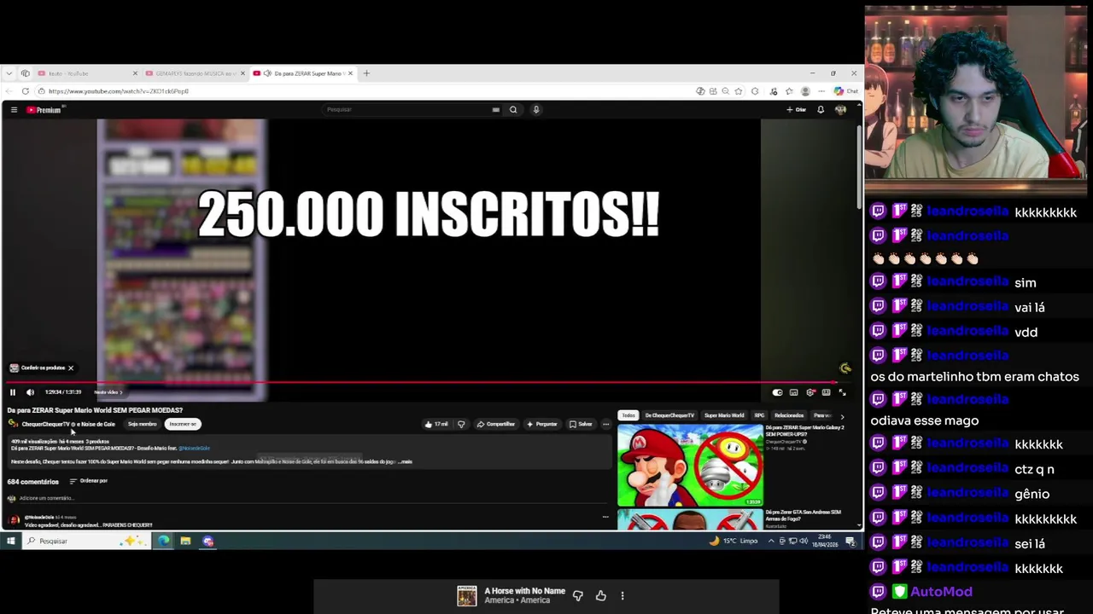The image size is (1093, 614).
Task: Select the Todos filter chip
Action: (x=628, y=415)
